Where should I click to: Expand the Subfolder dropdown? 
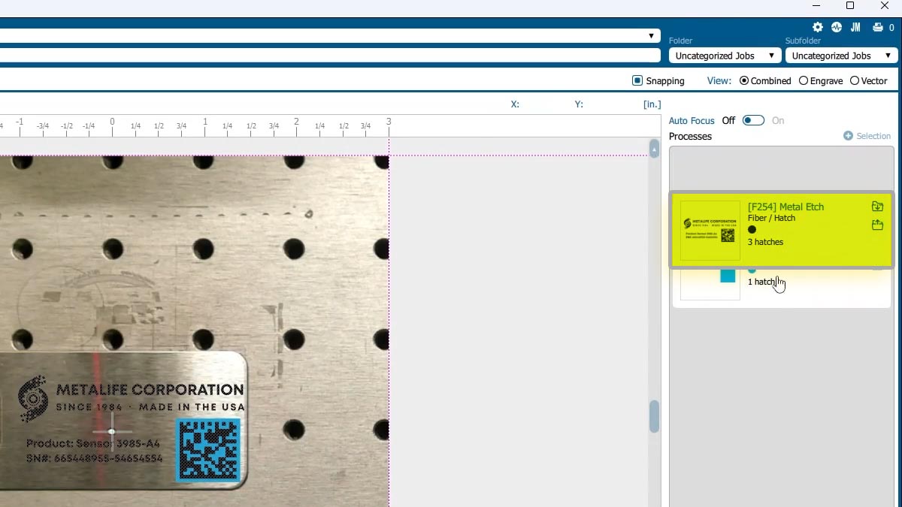841,56
